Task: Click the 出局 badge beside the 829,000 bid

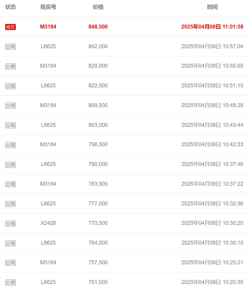Action: 10,66
